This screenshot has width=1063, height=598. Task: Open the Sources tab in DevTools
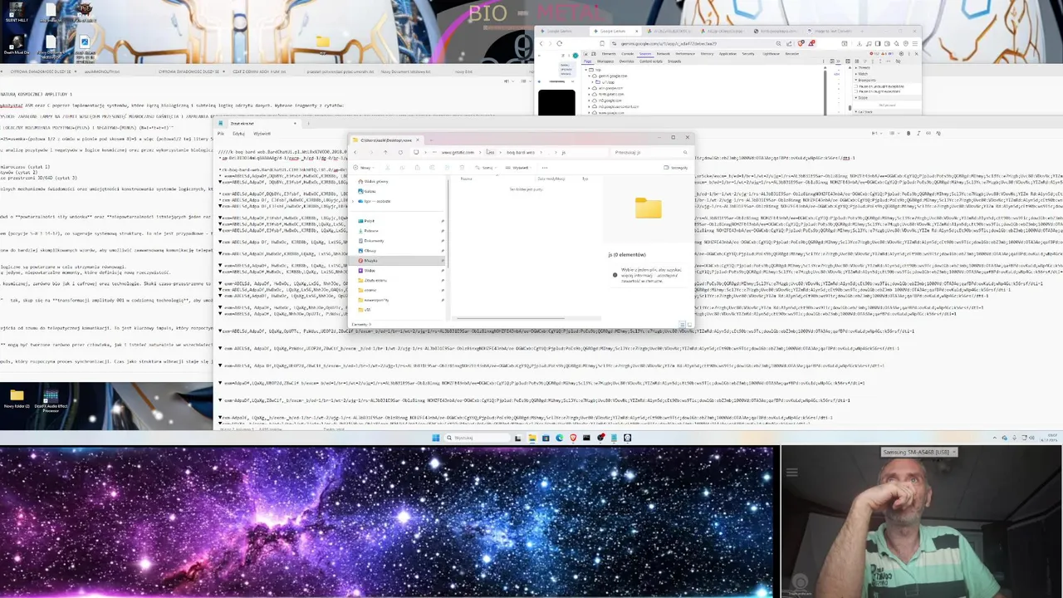[x=645, y=54]
